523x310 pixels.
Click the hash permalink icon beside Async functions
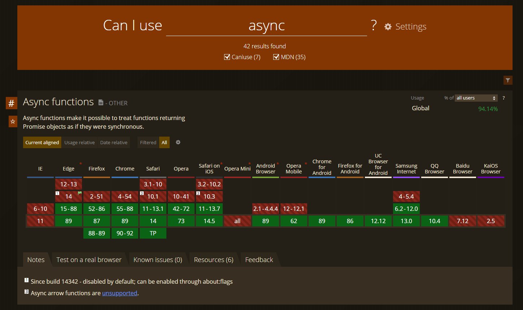pos(12,103)
